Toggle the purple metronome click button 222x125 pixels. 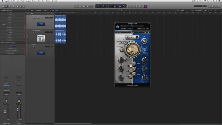(146, 6)
